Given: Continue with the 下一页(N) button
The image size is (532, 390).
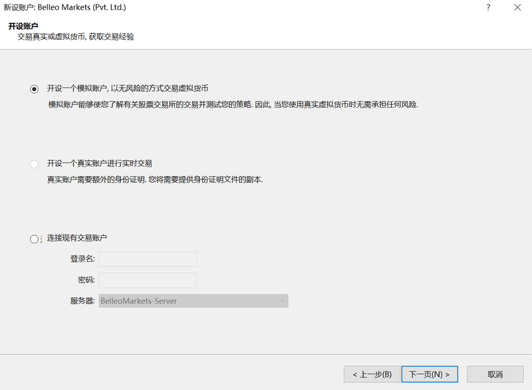Looking at the screenshot, I should 430,374.
